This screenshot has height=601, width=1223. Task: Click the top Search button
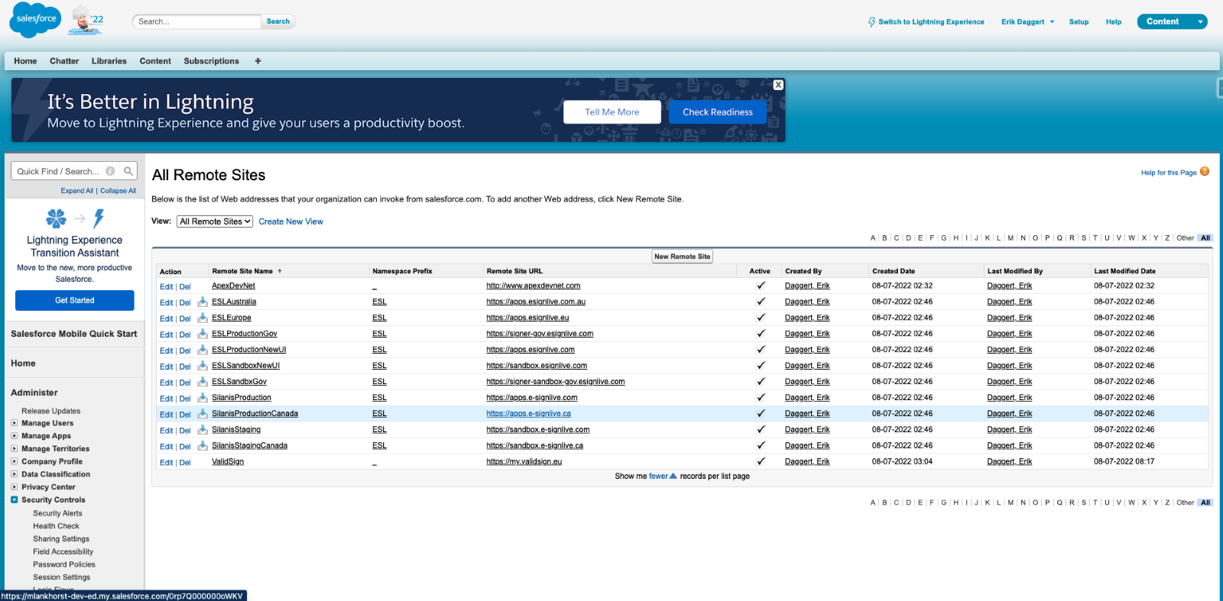point(278,21)
